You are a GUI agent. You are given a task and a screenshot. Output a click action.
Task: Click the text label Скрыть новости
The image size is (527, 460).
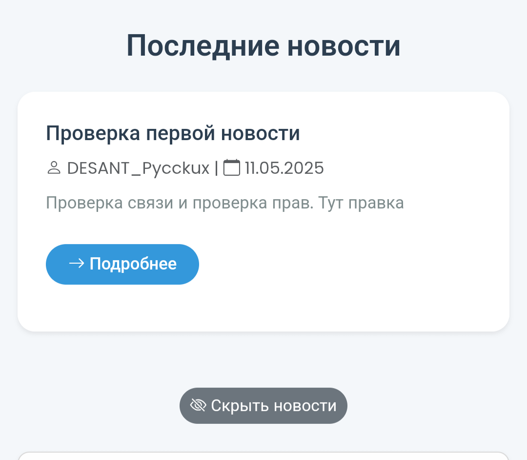(x=274, y=406)
